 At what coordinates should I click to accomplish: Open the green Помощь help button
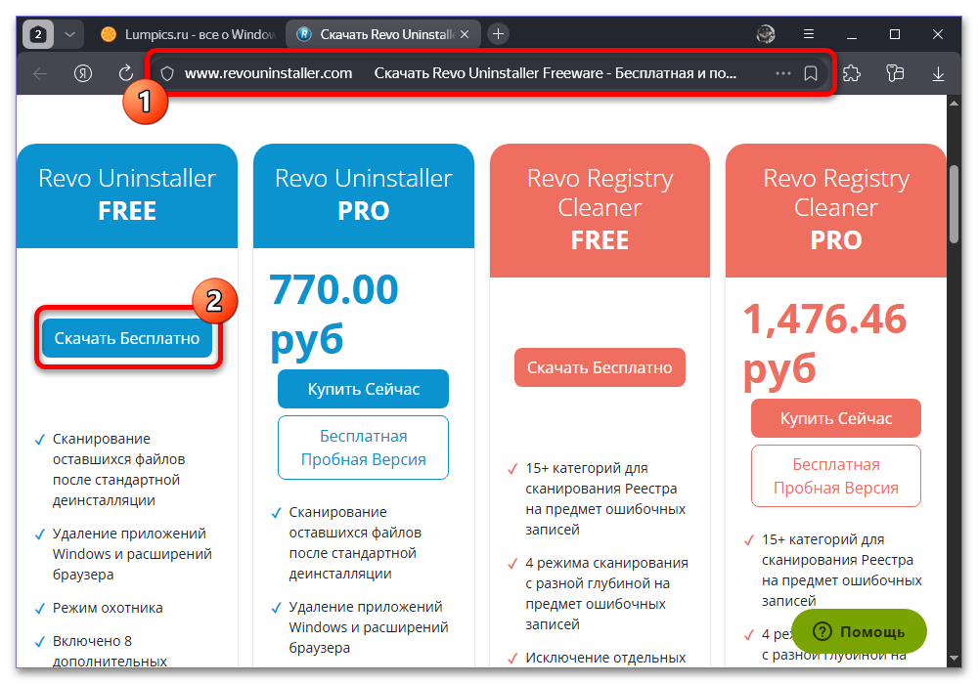coord(859,631)
